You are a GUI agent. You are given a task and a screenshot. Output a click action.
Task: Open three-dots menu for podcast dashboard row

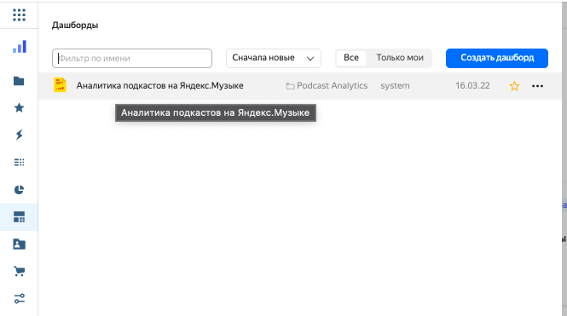coord(537,86)
